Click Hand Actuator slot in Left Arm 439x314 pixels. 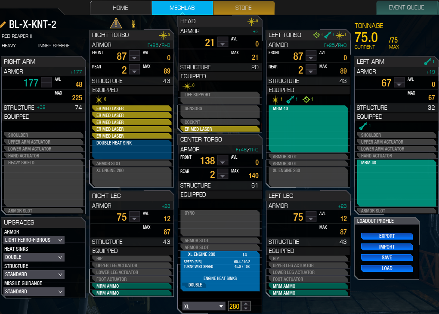pos(396,156)
